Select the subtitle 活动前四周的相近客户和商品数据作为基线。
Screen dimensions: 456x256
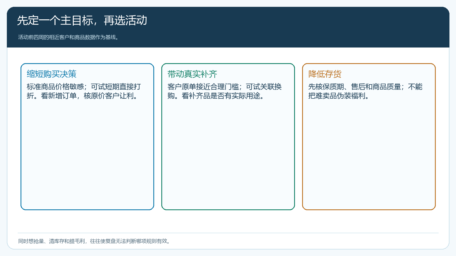click(x=68, y=37)
